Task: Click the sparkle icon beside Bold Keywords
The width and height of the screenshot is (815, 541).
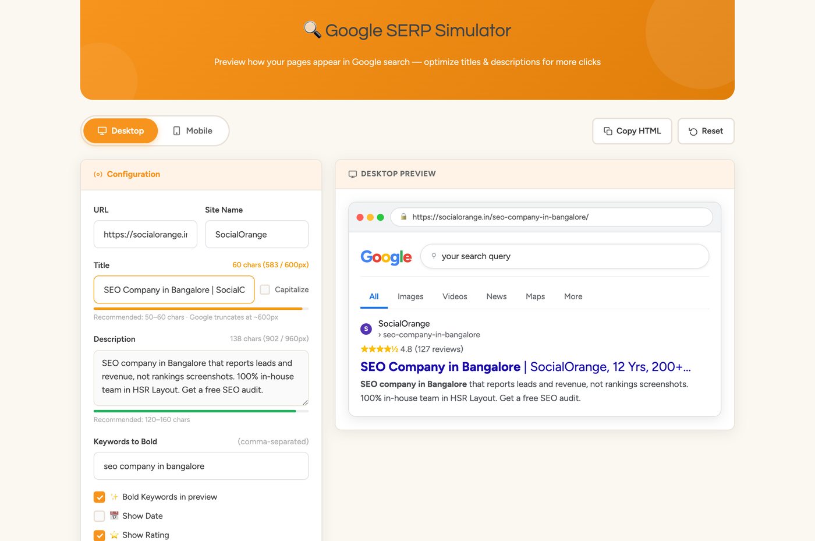Action: pyautogui.click(x=114, y=497)
